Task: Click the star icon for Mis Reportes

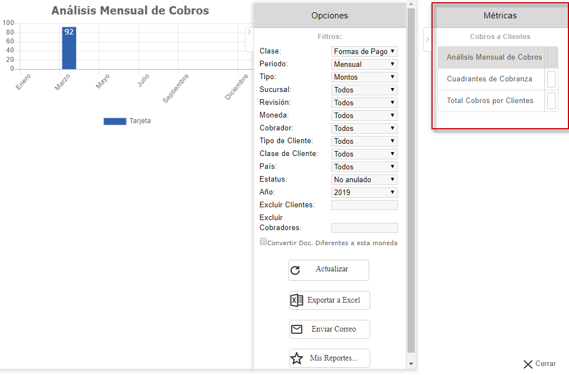Action: 297,358
